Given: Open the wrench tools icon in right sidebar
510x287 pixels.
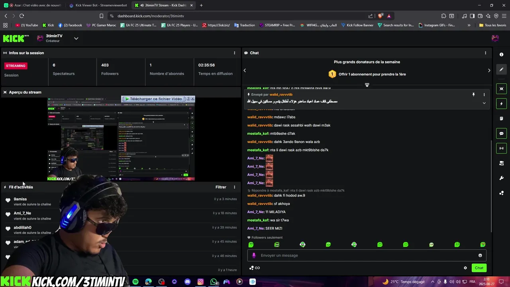Looking at the screenshot, I should coord(501,178).
